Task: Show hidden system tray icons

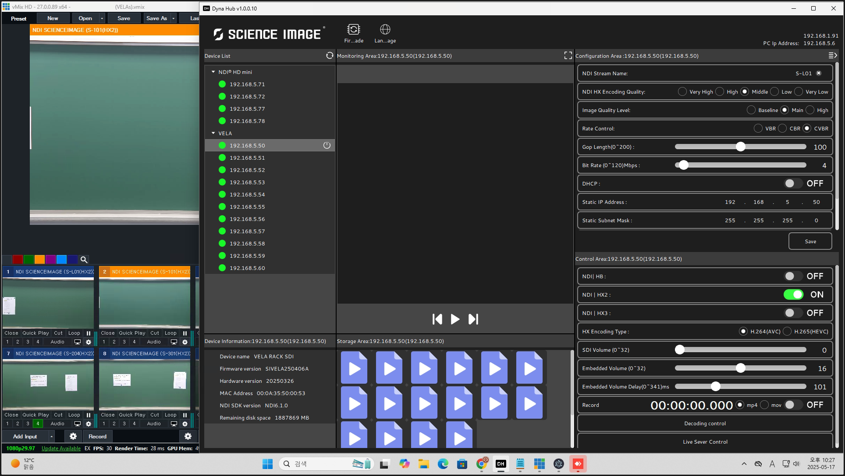Action: [x=744, y=464]
